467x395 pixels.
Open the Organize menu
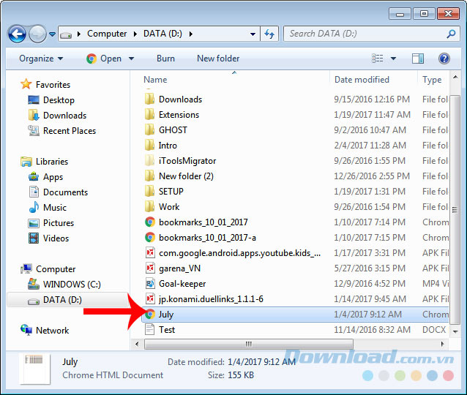(x=41, y=59)
